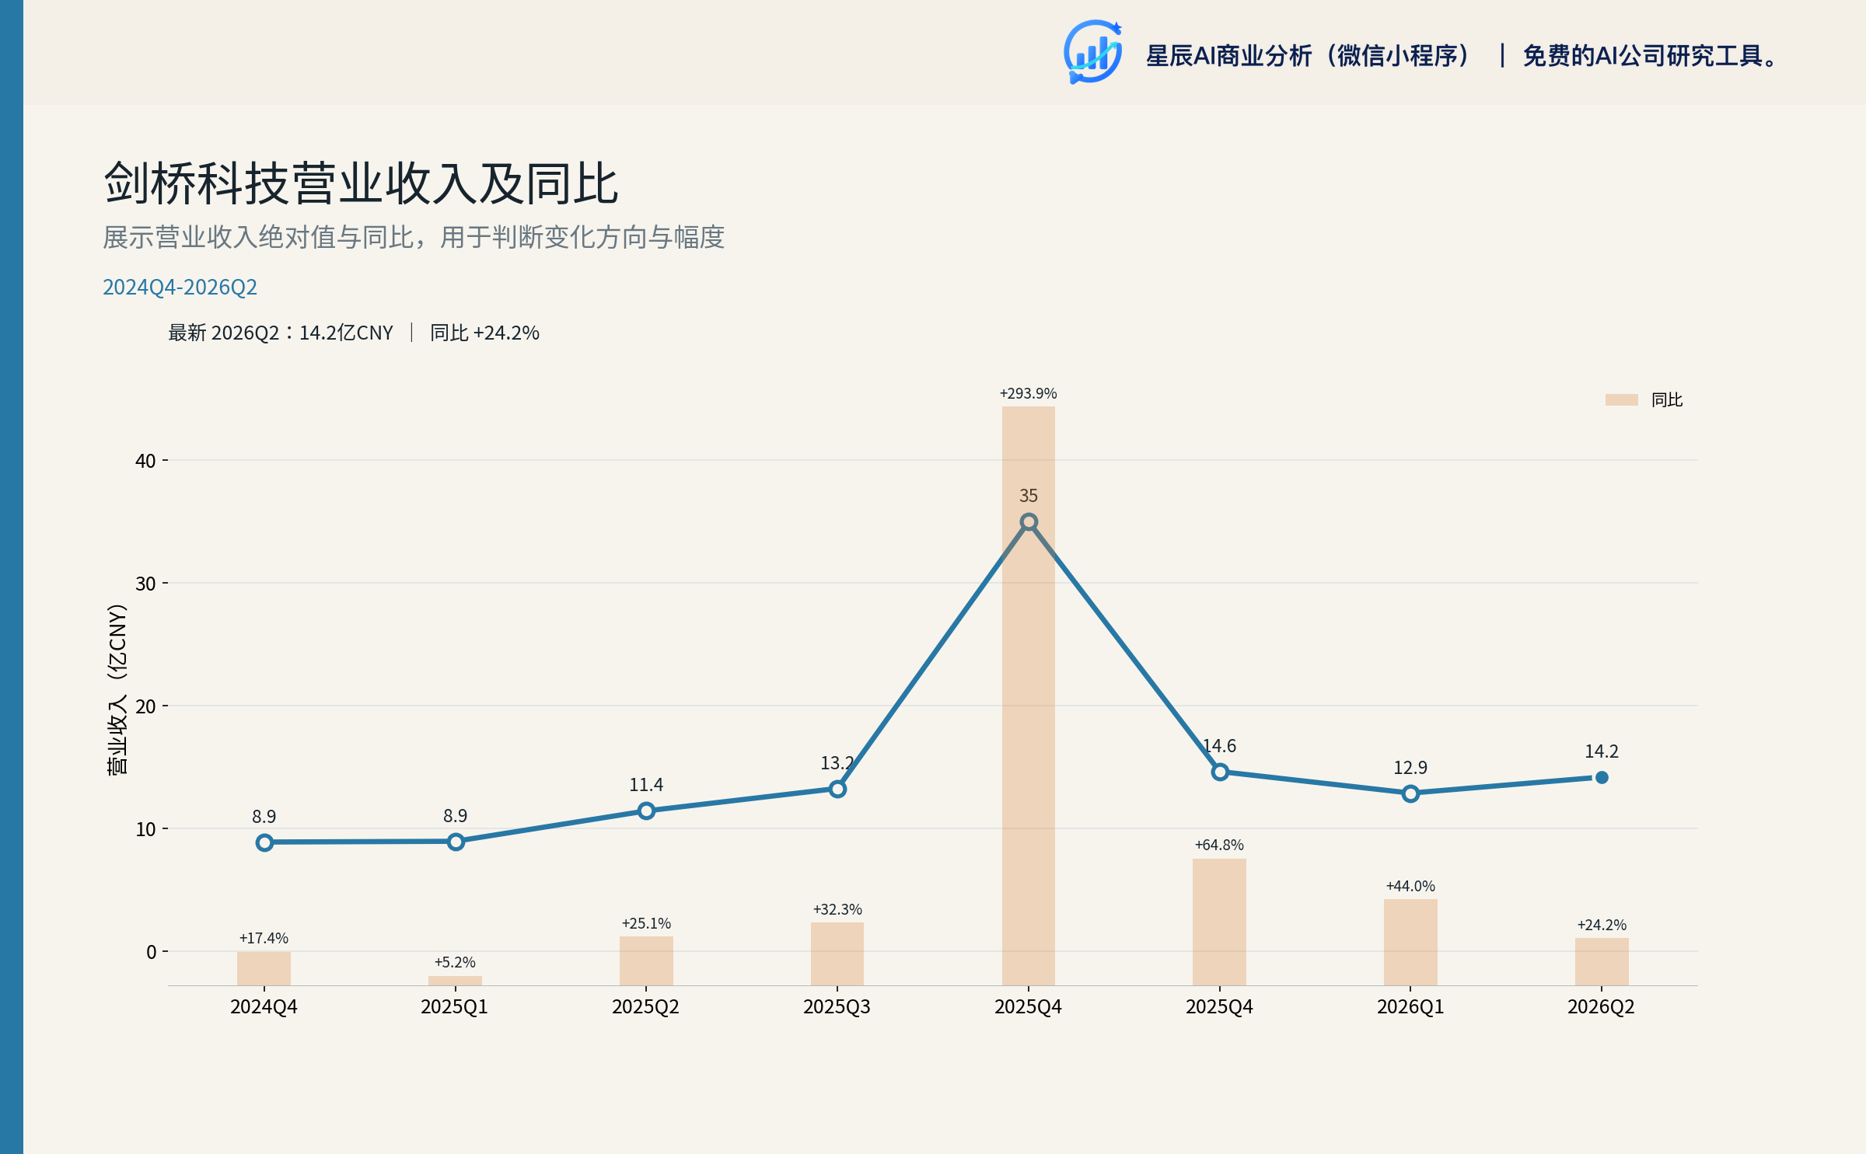Click the 最新 2026Q2：14.2亿CNY summary text
Screen dimensions: 1866x1154
click(281, 333)
